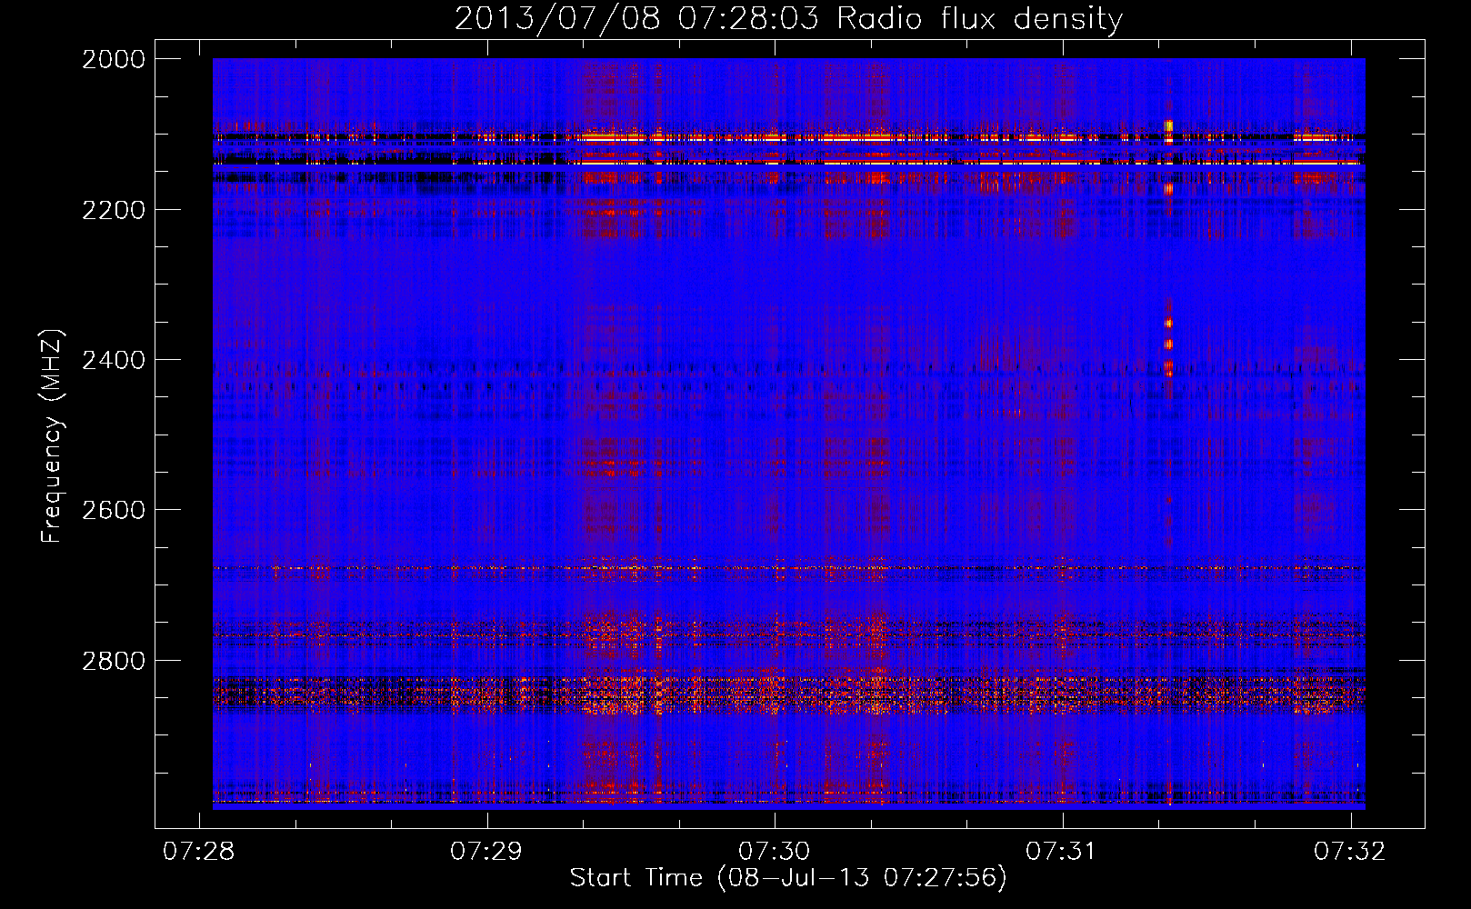Screen dimensions: 1471x909
Task: Click the 2800 frequency tick label
Action: tap(114, 661)
